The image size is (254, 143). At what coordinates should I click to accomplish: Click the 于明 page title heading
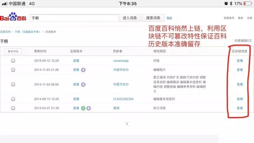coord(4,41)
